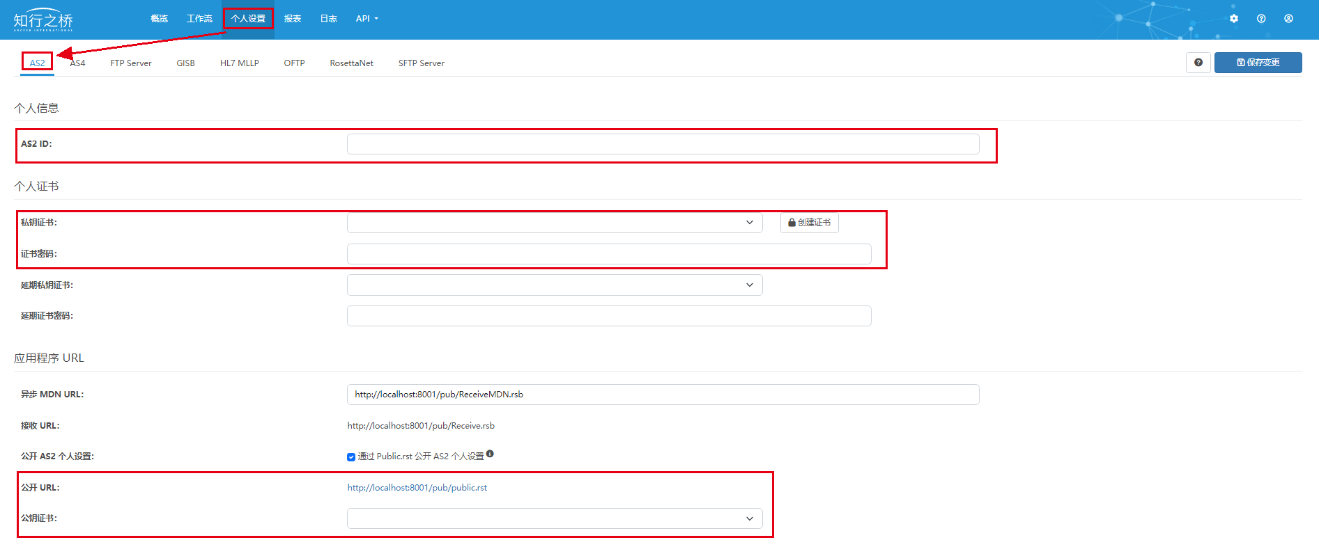Click the 证书密码 input field
The height and width of the screenshot is (540, 1319).
[608, 254]
